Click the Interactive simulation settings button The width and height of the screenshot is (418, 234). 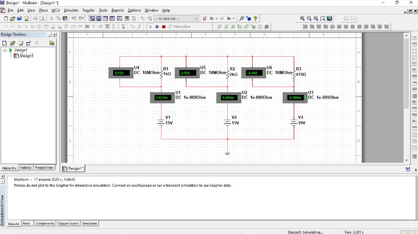coord(179,26)
